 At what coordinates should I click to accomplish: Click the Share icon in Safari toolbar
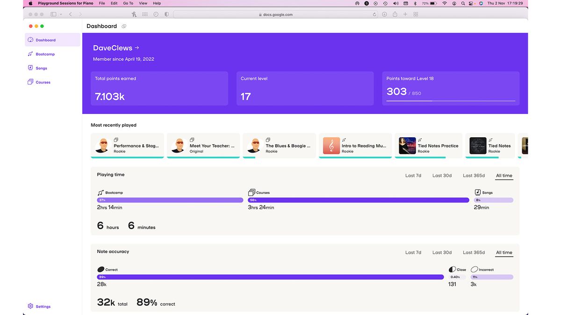(x=395, y=14)
